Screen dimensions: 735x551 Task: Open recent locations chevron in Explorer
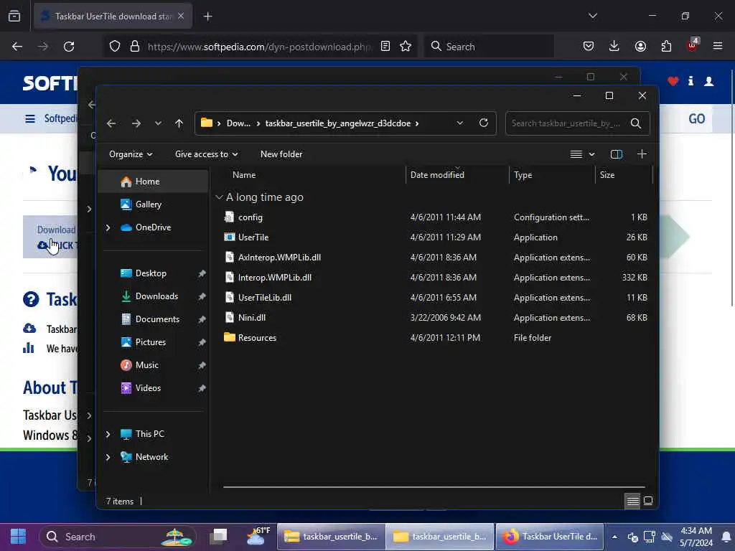[x=158, y=123]
